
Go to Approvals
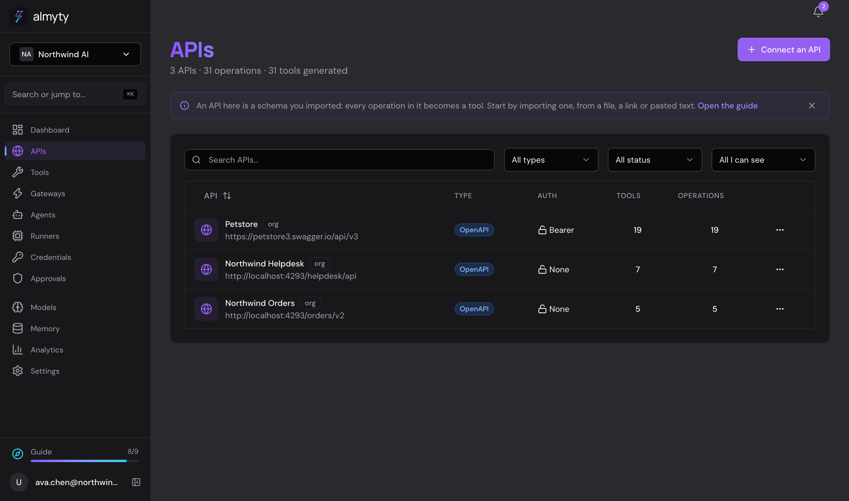[x=75, y=278]
